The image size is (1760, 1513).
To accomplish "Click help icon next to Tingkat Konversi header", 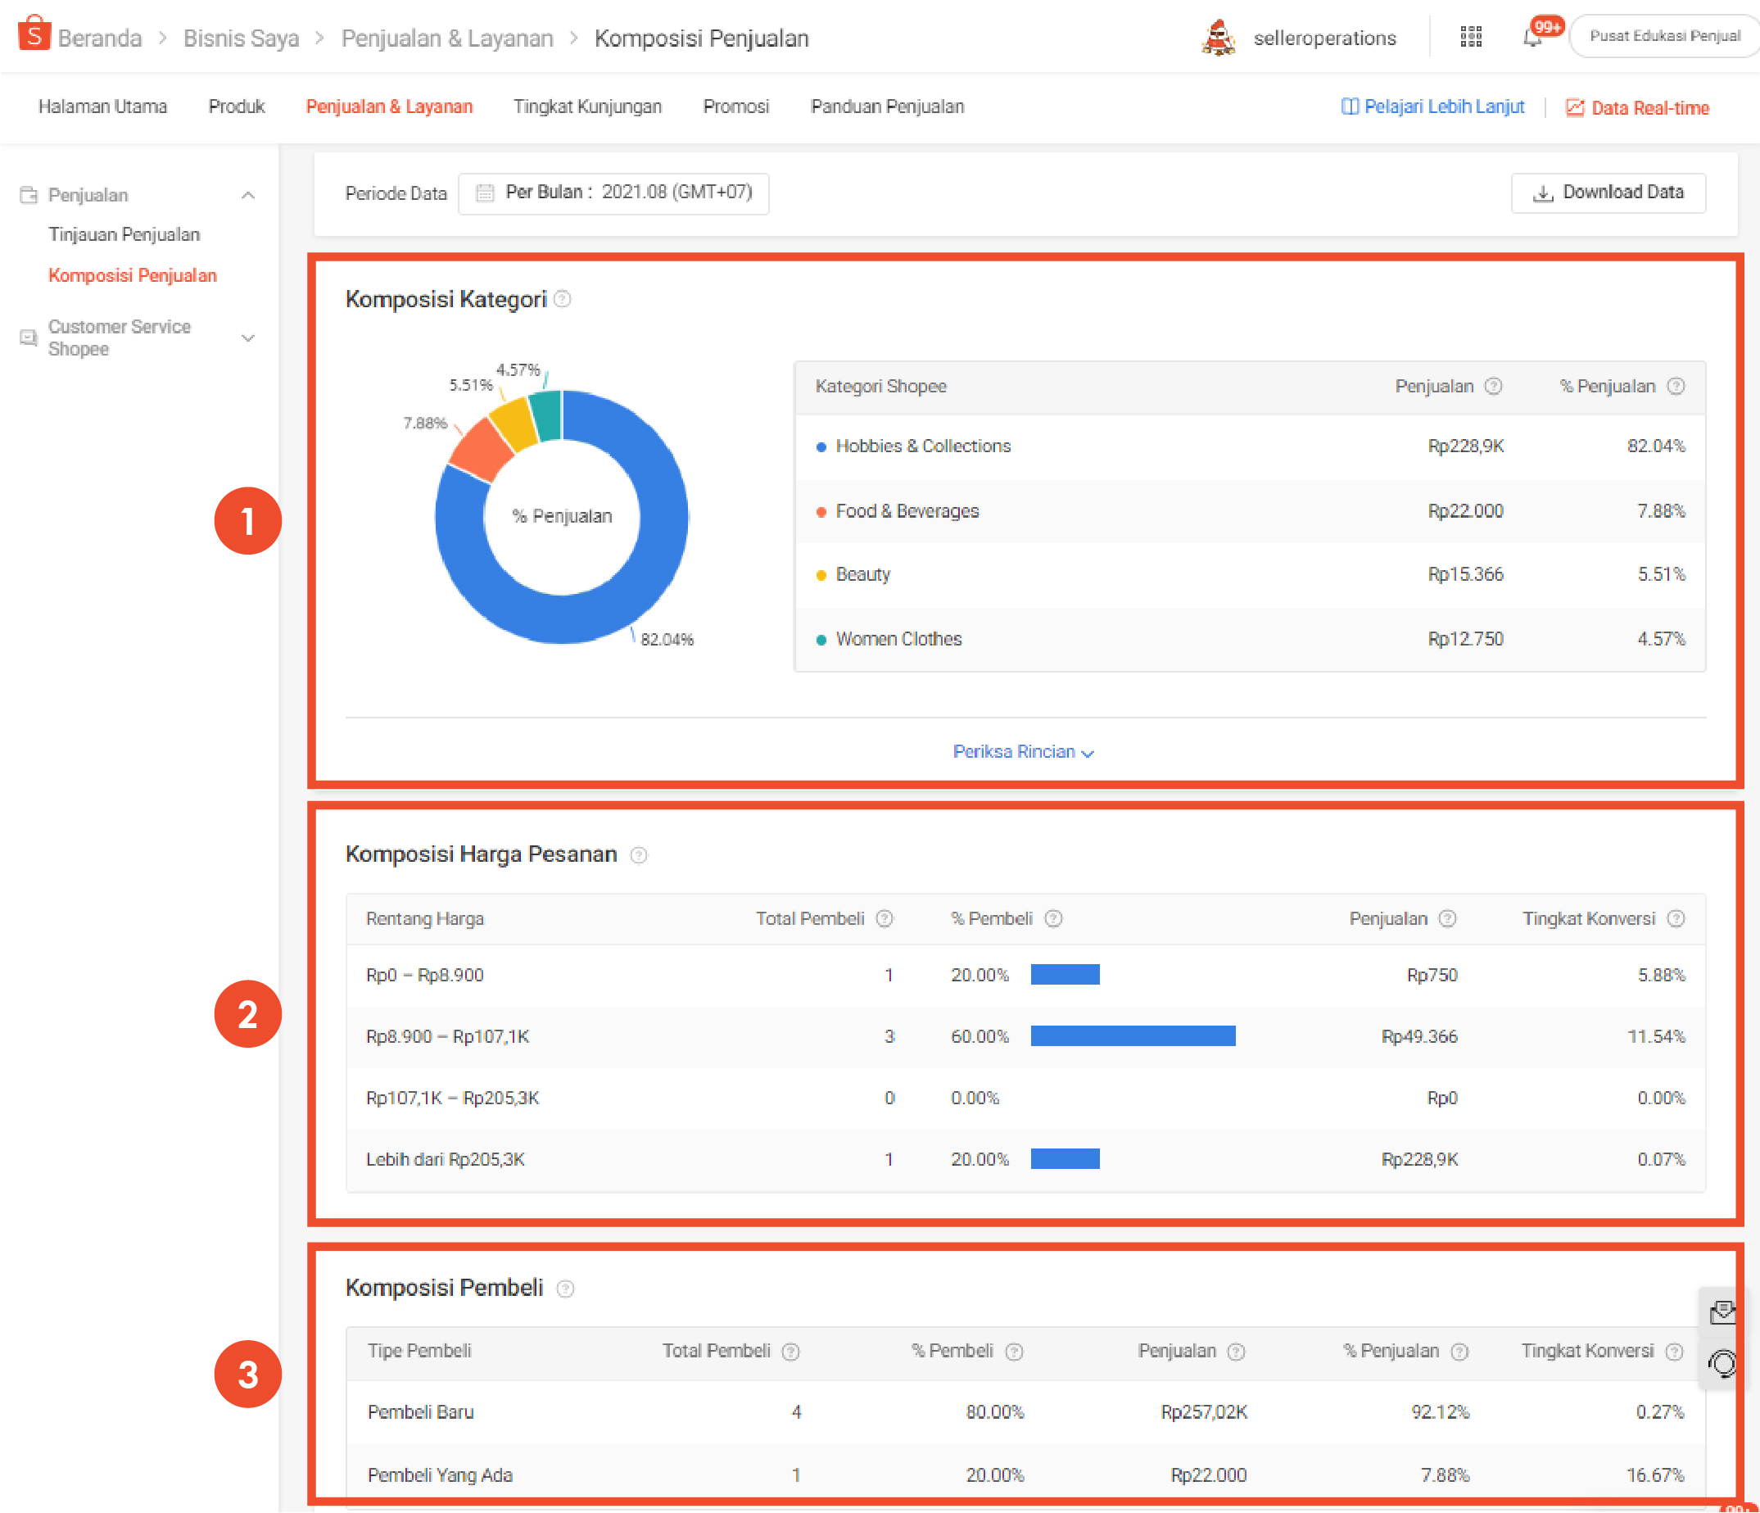I will (x=1675, y=918).
